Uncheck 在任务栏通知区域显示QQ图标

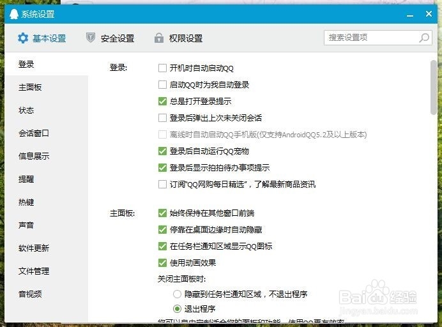(x=162, y=247)
